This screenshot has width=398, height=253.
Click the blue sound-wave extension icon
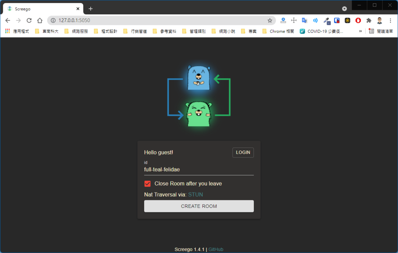coord(315,20)
